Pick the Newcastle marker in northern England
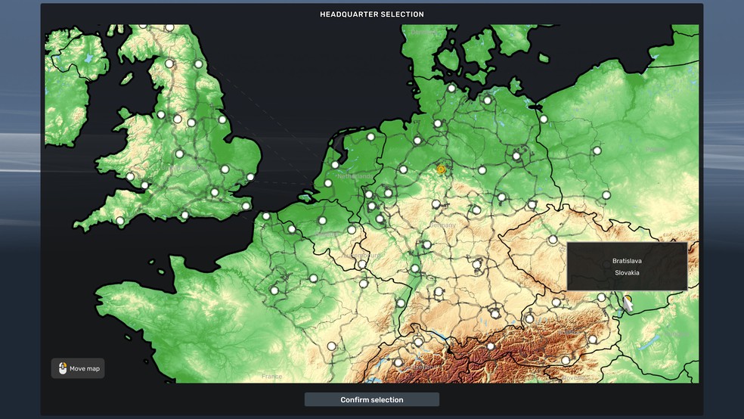 tap(199, 64)
